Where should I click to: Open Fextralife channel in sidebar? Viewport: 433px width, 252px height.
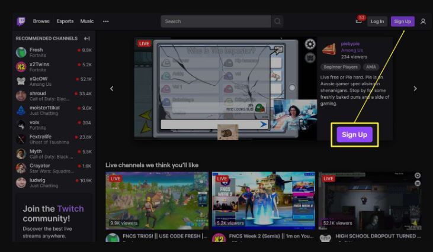tap(53, 139)
